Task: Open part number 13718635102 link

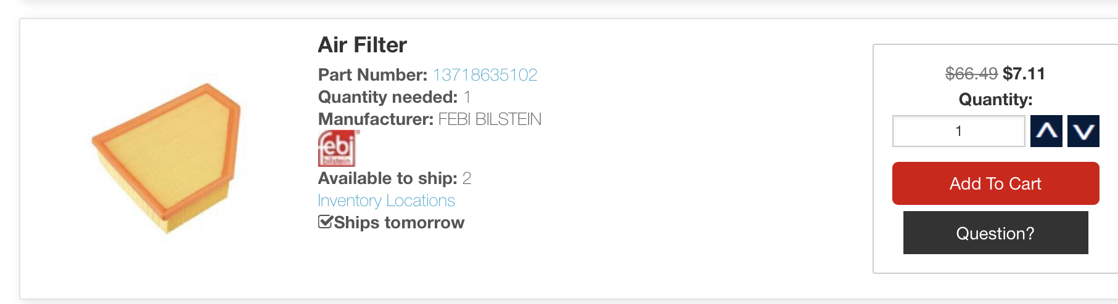Action: coord(485,75)
